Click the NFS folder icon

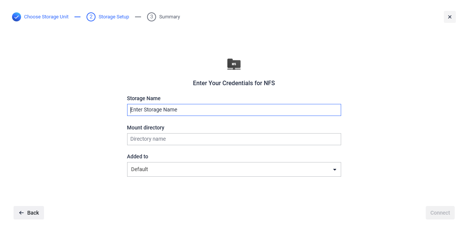234,64
